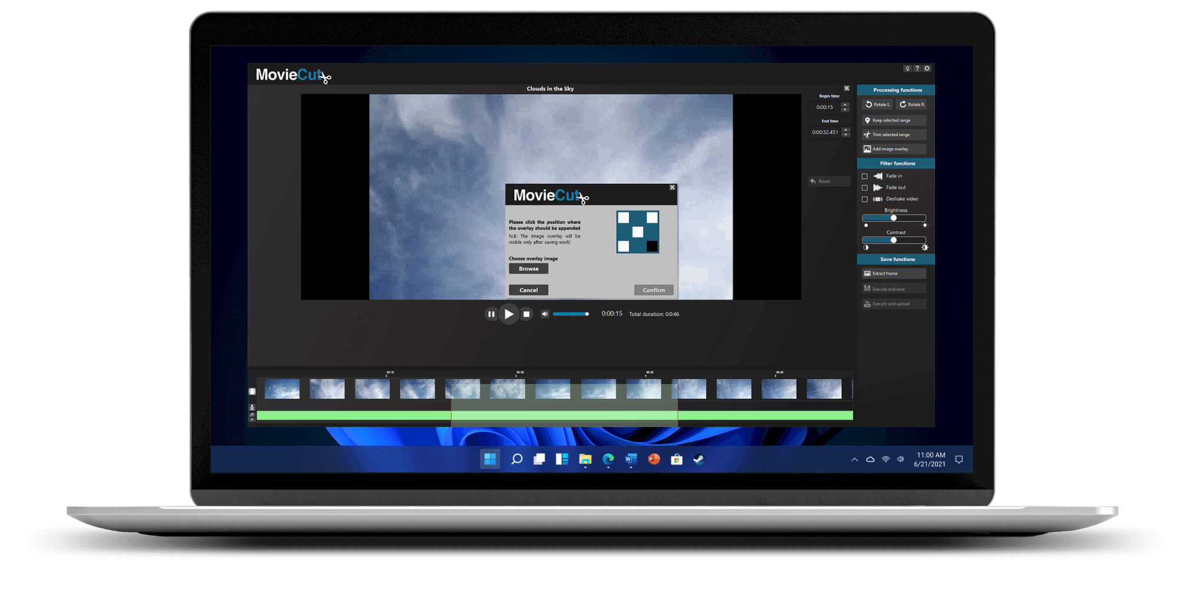This screenshot has height=602, width=1185.
Task: Close the Clouds in the Sky video
Action: pos(847,88)
